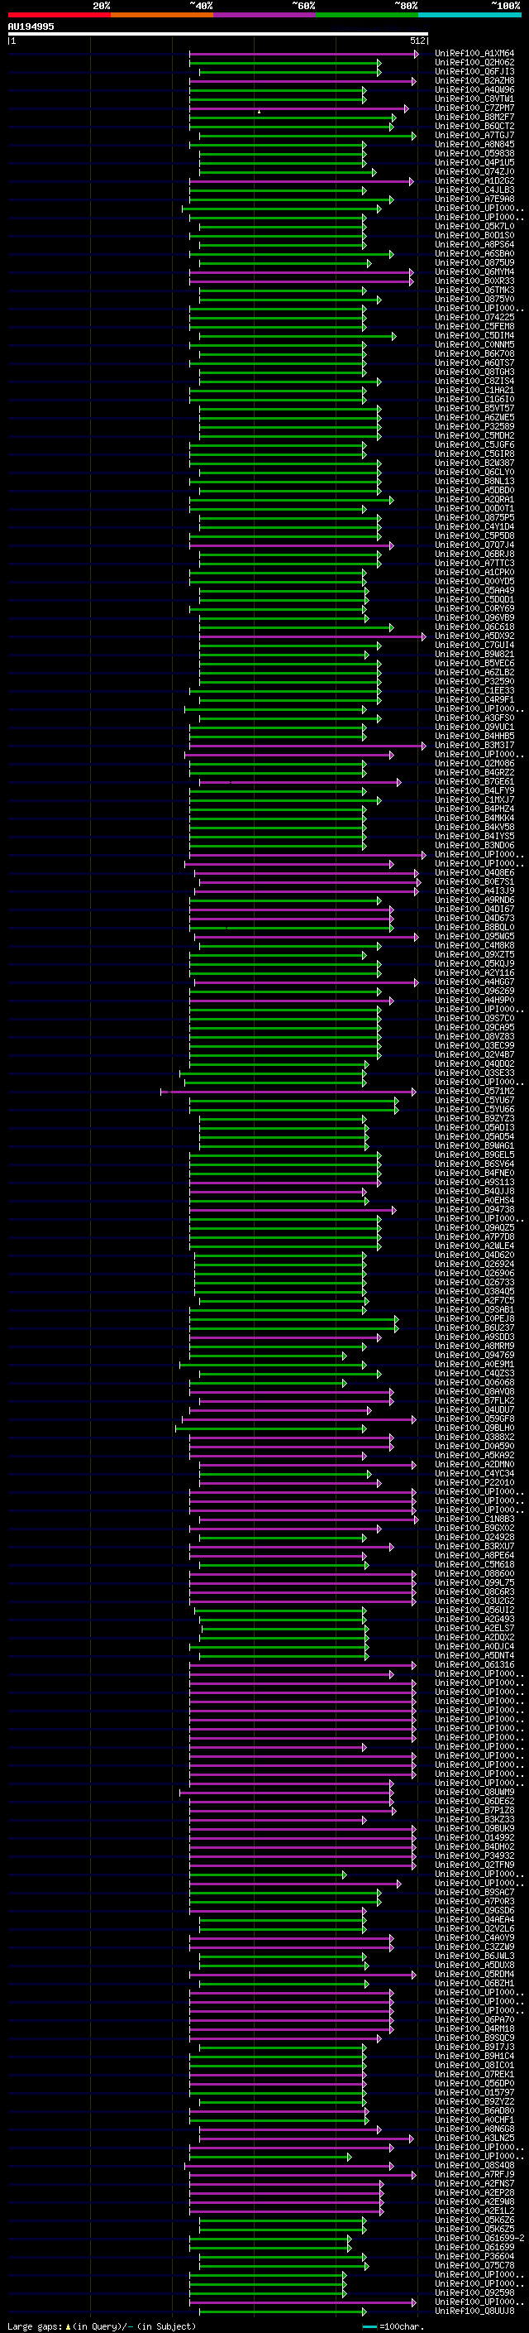Viewport: 529px width, 2333px height.
Task: Open hit UniRef100_A4QW96
Action: click(474, 89)
